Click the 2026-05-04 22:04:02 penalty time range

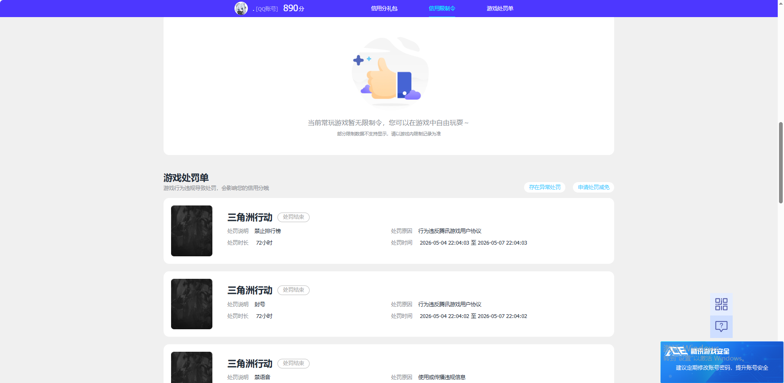pyautogui.click(x=473, y=316)
